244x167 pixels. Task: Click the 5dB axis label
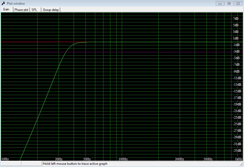pos(236,25)
